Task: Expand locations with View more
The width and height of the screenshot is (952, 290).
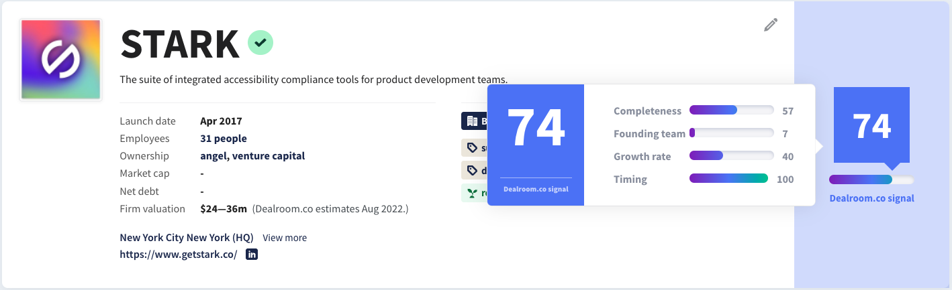Action: pyautogui.click(x=285, y=238)
